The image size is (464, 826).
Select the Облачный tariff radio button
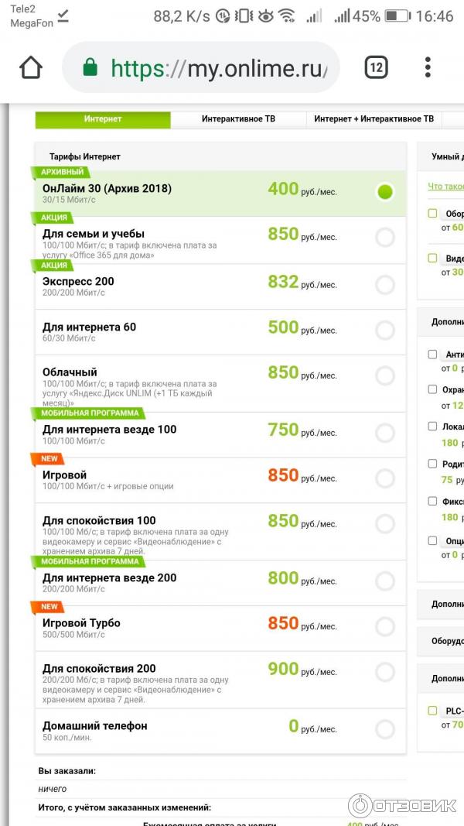click(384, 375)
